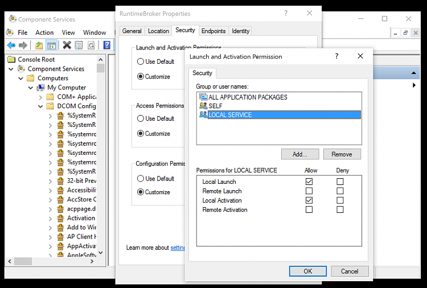Click the Accessibility DCOM package icon
The width and height of the screenshot is (427, 288).
pos(60,190)
